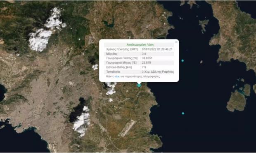256x153 pixels.
Task: Click the 'Γεωγραφικό Μήκος' row label
Action: coord(121,63)
